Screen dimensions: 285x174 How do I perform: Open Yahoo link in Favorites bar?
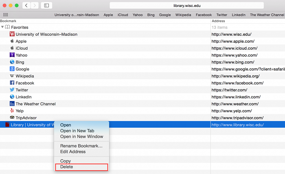[138, 15]
